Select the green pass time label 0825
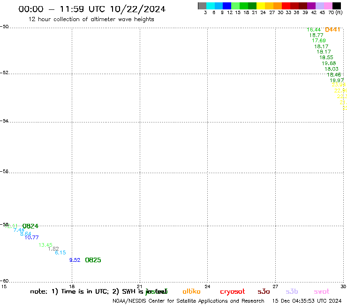Image resolution: width=347 pixels, height=305 pixels. (x=93, y=260)
